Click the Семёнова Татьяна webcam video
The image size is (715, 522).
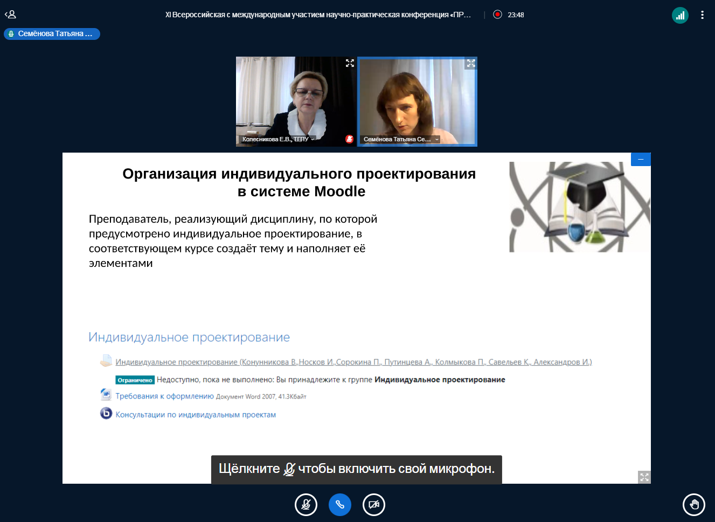pos(417,101)
